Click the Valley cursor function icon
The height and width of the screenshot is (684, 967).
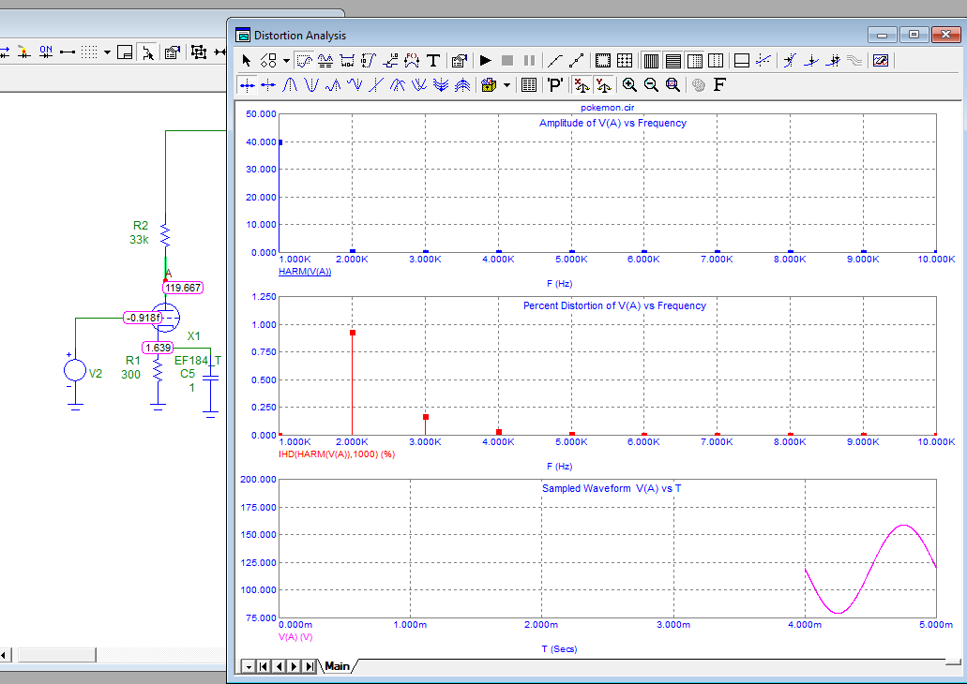click(311, 85)
